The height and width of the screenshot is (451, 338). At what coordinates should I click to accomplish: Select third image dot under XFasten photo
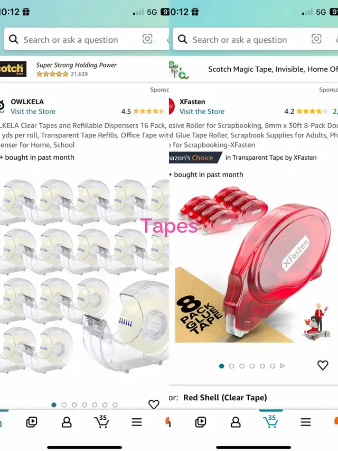[242, 366]
